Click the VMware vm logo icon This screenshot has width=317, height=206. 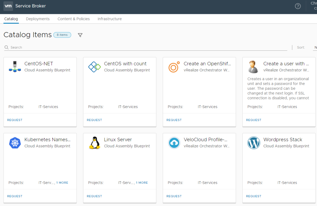coord(8,6)
